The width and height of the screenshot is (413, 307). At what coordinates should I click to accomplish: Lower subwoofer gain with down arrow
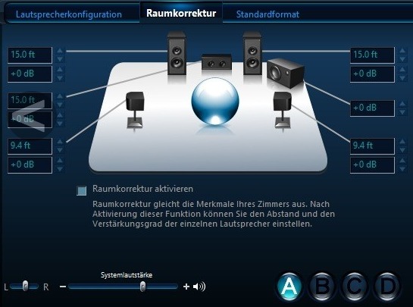pyautogui.click(x=402, y=112)
